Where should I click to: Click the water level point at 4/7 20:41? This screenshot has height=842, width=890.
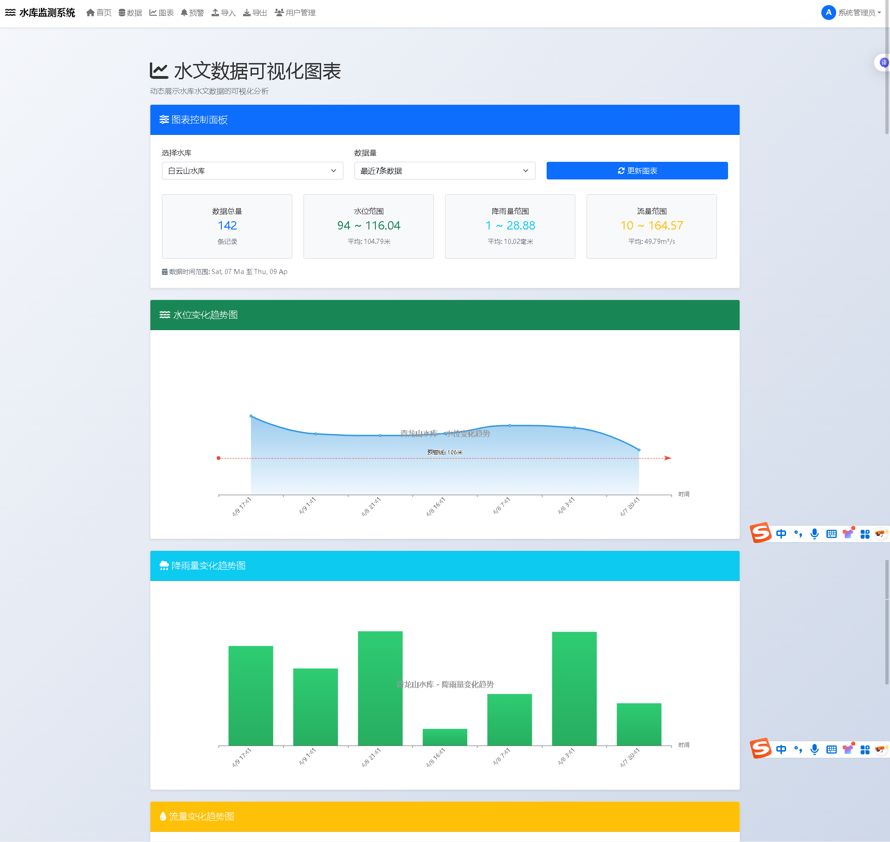pyautogui.click(x=639, y=450)
